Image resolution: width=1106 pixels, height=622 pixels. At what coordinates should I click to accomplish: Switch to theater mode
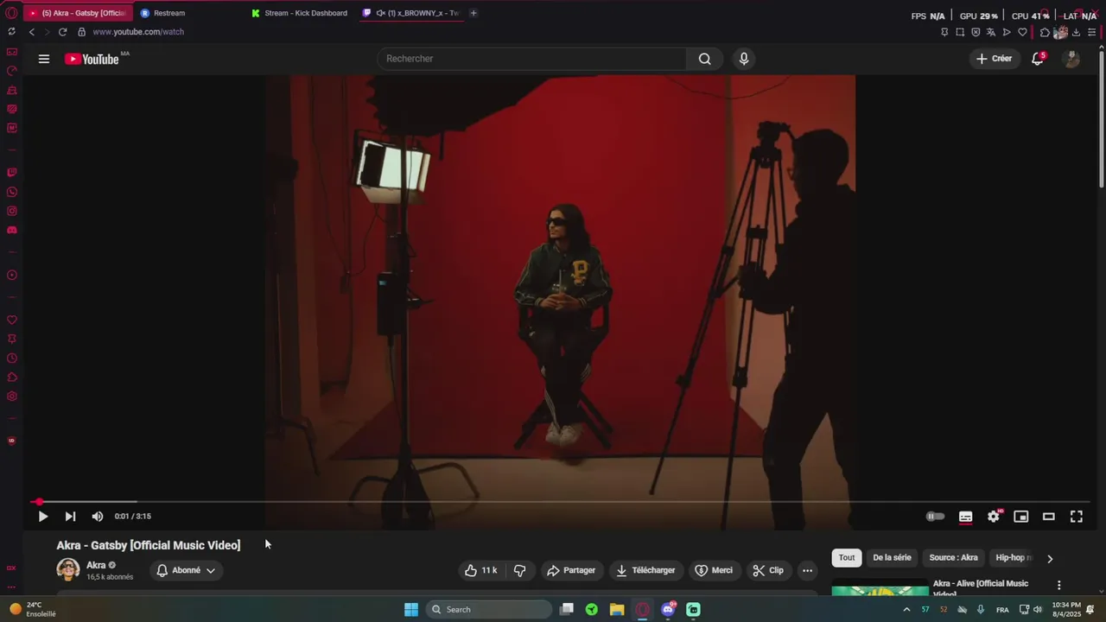point(1049,517)
